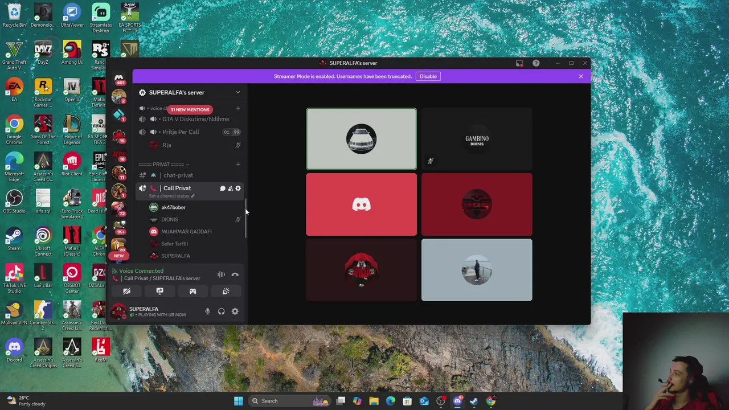
Task: Add channel to the PRIVAT category
Action: (238, 165)
